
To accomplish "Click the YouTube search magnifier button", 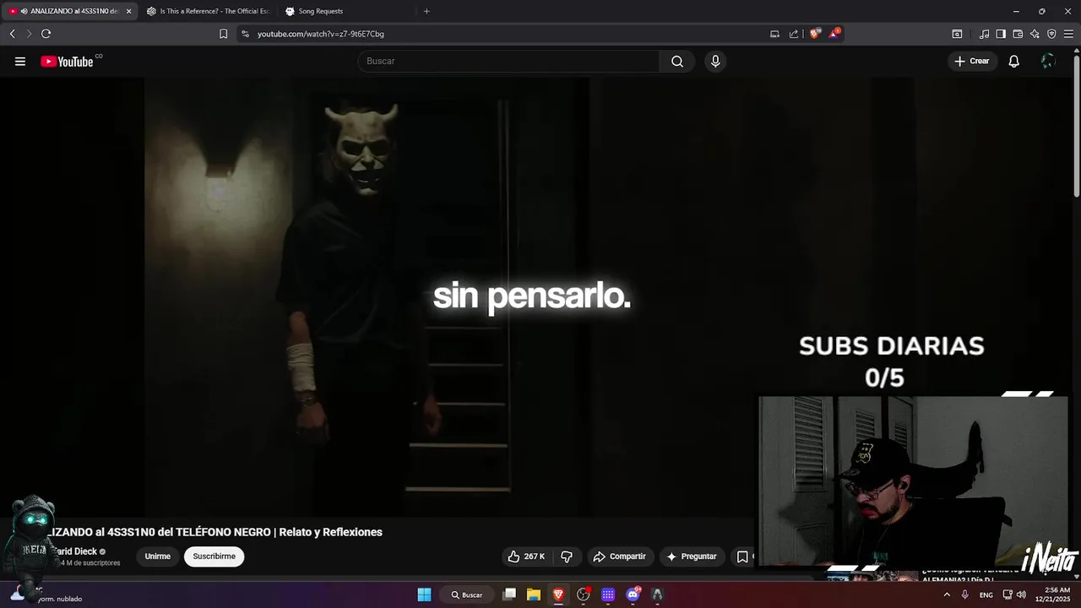I will 677,61.
